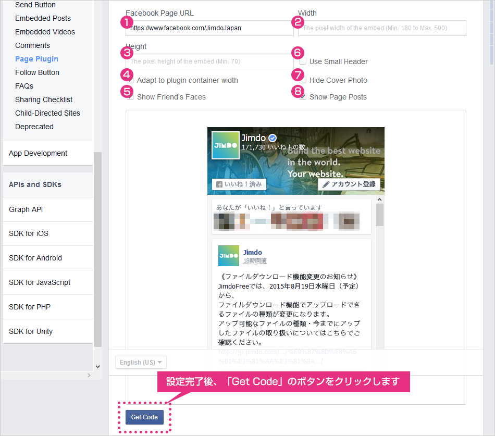Screen dimensions: 495x436
Task: Open the Page Plugin menu item
Action: [36, 59]
